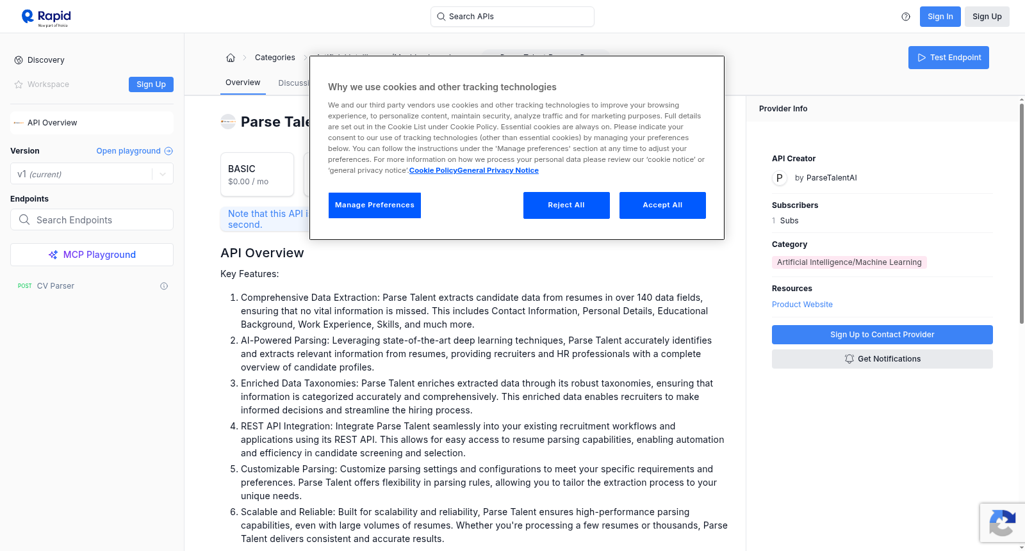This screenshot has width=1025, height=551.
Task: Select API Overview in the sidebar
Action: coord(92,123)
